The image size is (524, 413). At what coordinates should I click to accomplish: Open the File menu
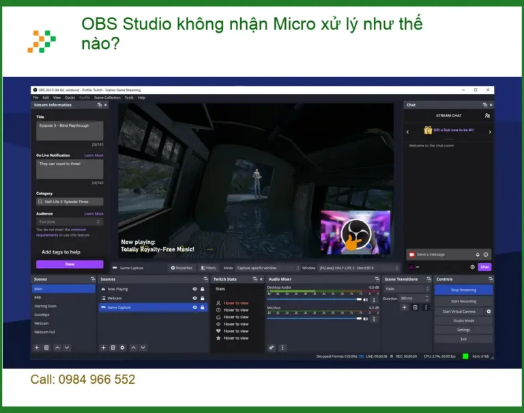point(35,97)
